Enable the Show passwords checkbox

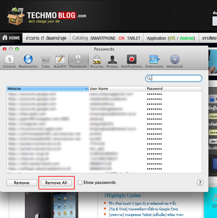(x=80, y=183)
